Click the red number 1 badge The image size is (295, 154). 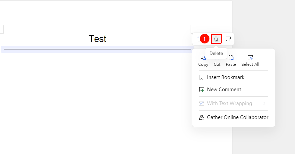point(205,39)
